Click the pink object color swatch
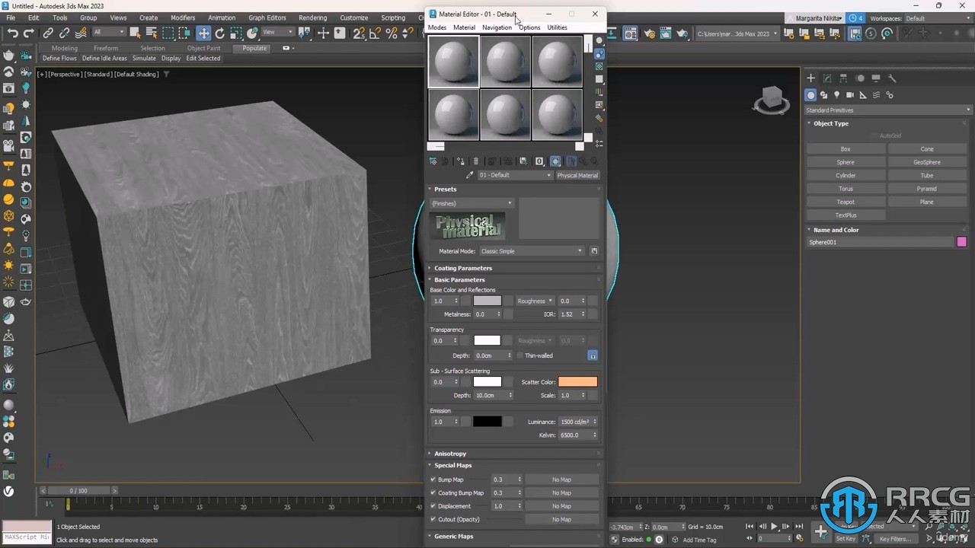 click(961, 242)
